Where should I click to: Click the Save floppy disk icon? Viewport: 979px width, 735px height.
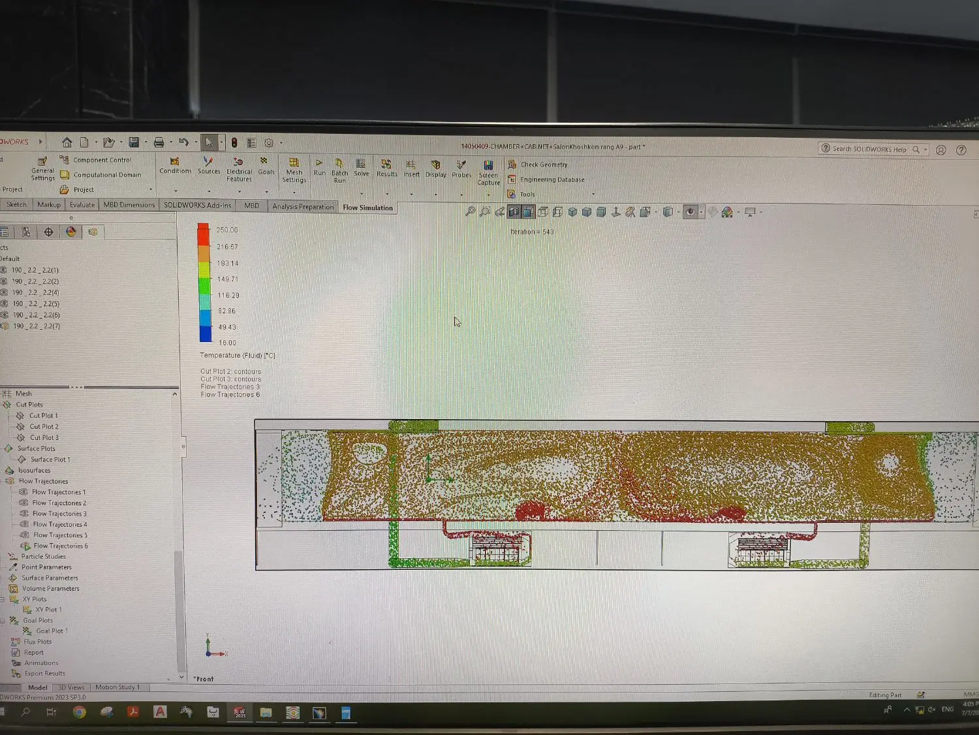134,142
